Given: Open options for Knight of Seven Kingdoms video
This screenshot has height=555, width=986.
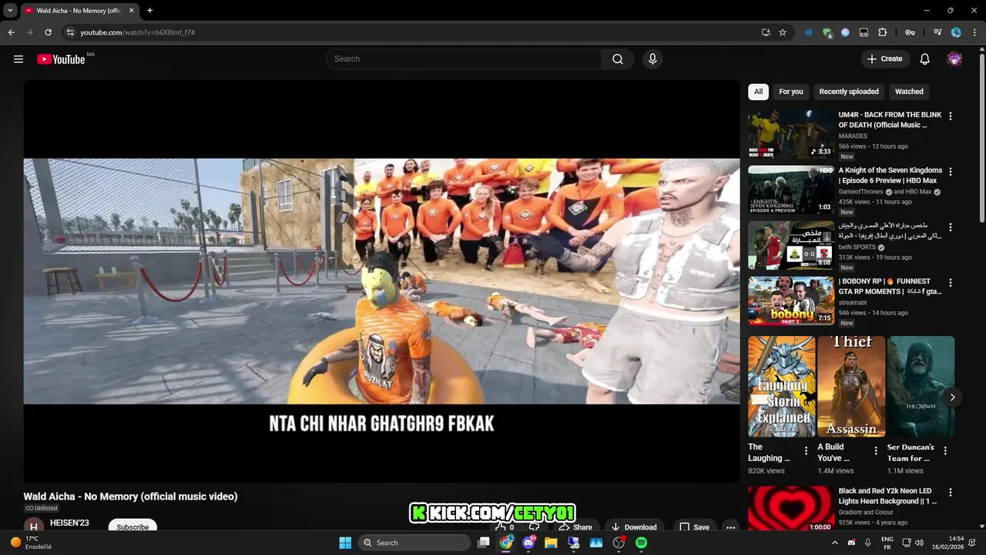Looking at the screenshot, I should pos(950,172).
